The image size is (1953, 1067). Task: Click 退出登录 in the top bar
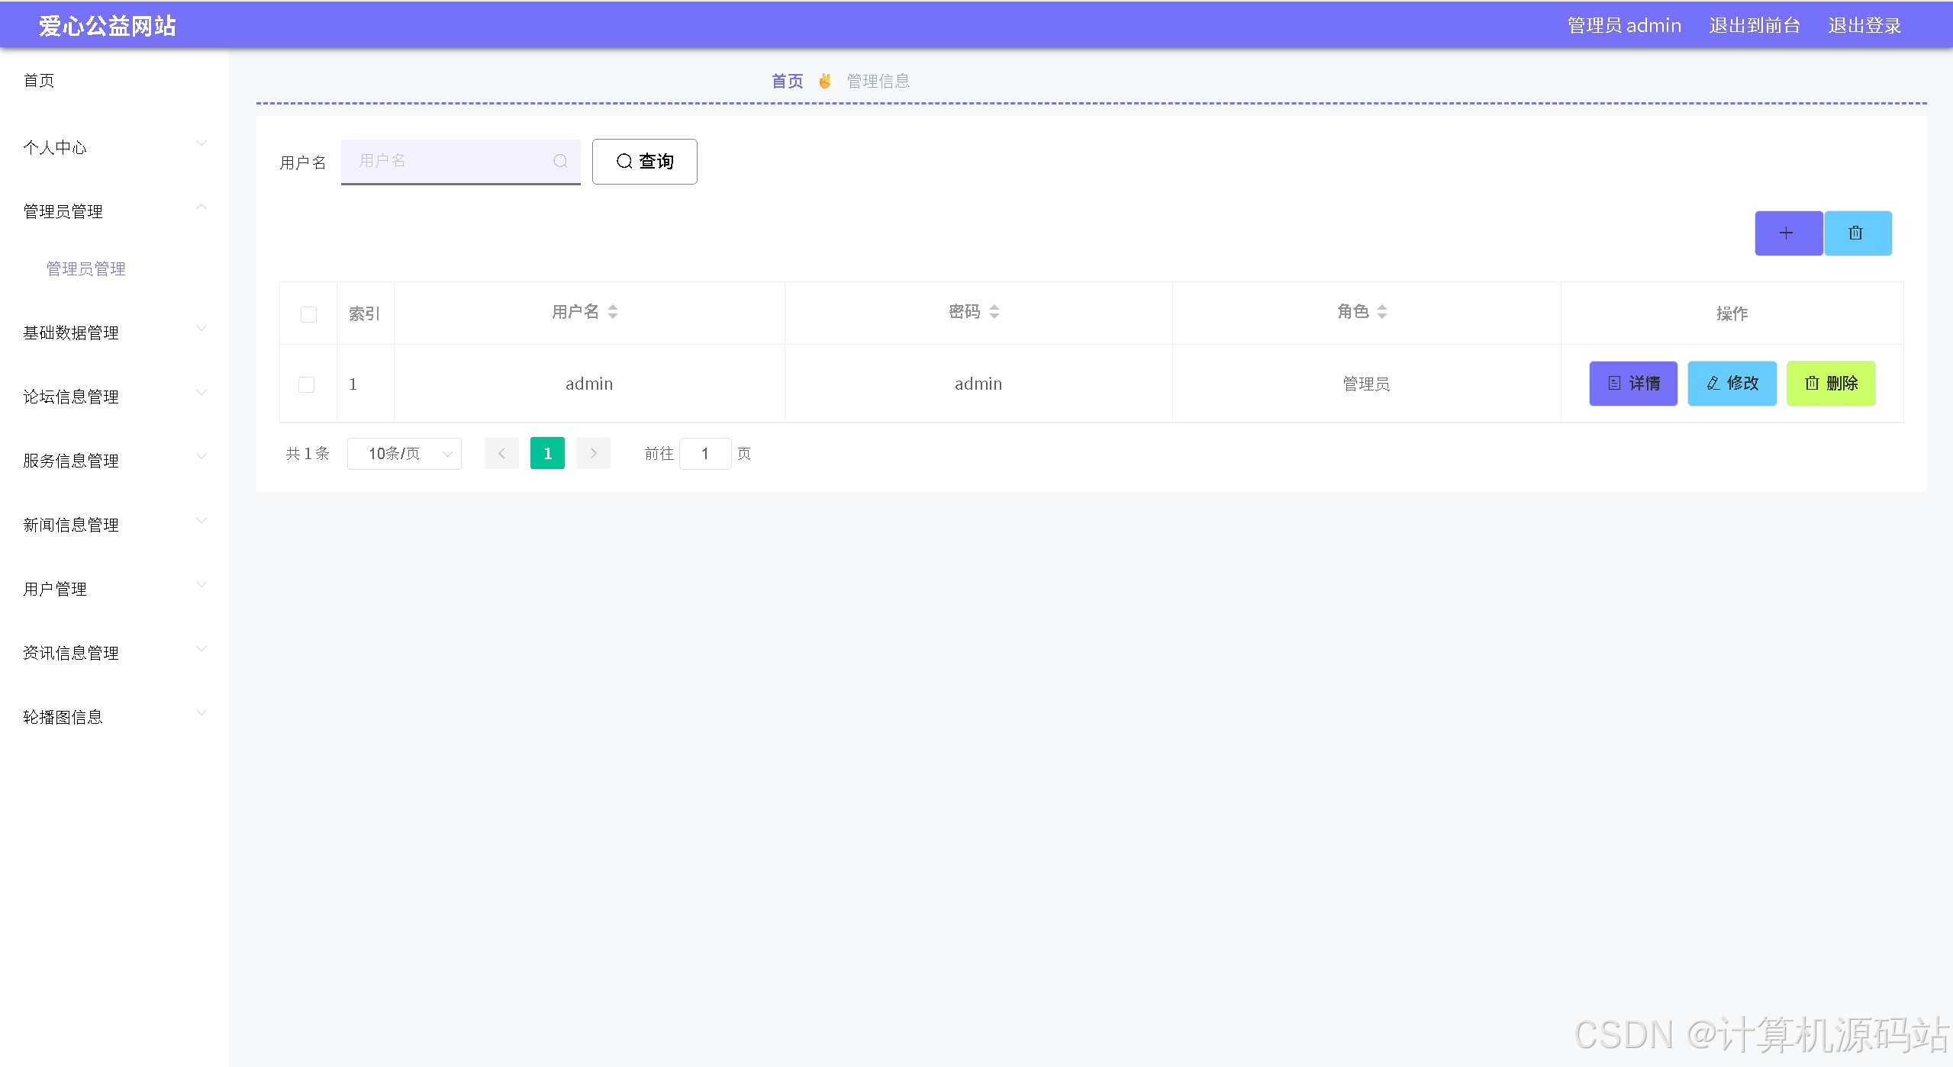(1864, 26)
